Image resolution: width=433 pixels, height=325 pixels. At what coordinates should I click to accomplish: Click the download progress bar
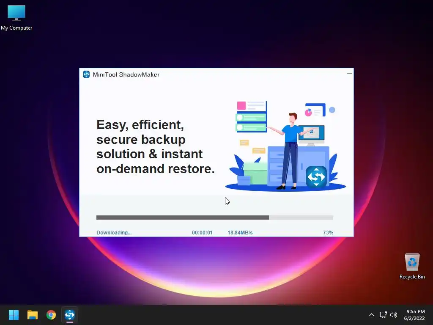pos(214,218)
